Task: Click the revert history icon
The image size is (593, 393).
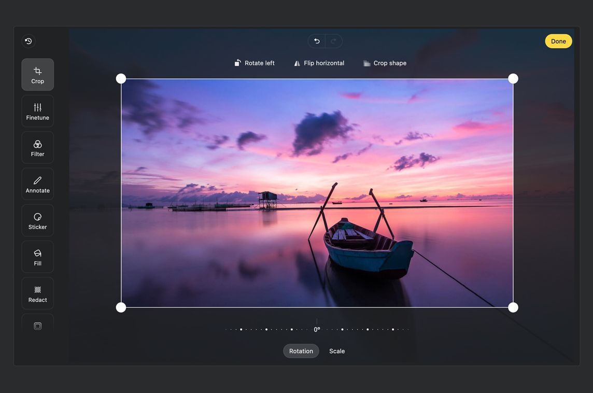Action: 29,41
